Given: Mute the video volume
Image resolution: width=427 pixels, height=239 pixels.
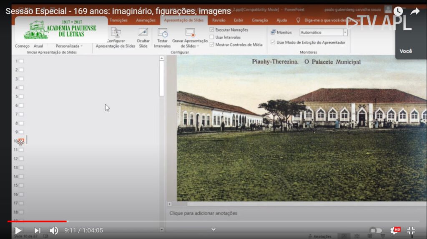Looking at the screenshot, I should 54,231.
